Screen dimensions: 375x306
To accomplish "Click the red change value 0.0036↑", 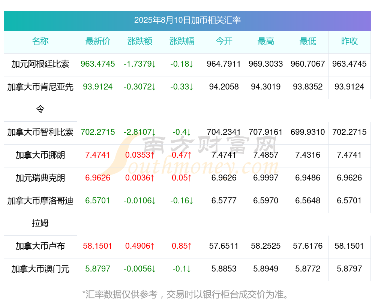I will [140, 178].
